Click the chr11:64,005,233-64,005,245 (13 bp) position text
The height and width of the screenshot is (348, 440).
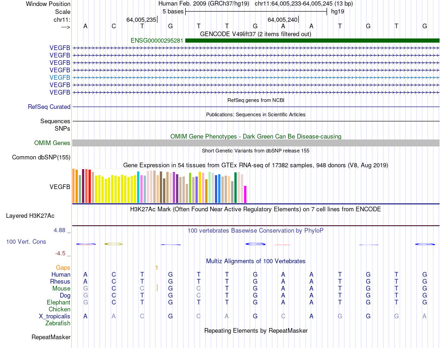click(304, 4)
